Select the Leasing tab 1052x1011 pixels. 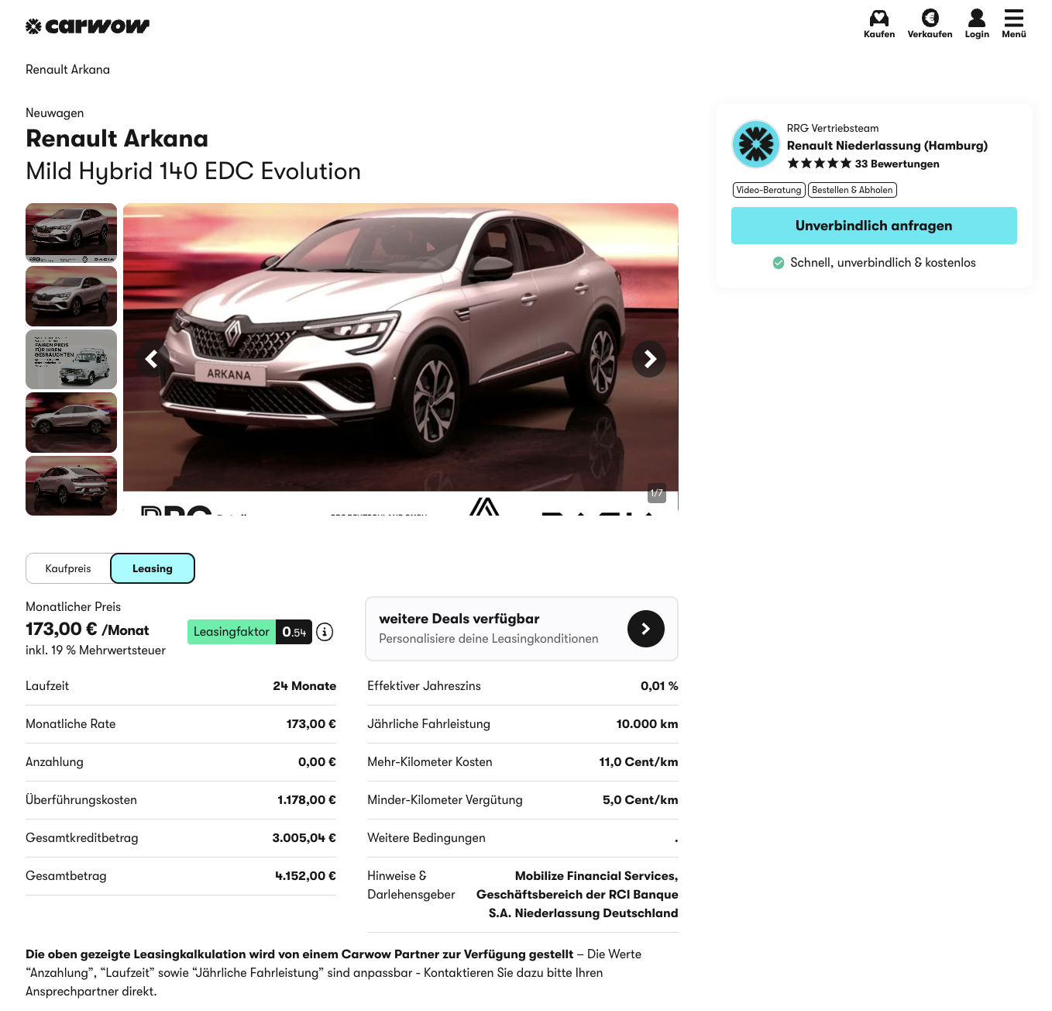point(153,568)
